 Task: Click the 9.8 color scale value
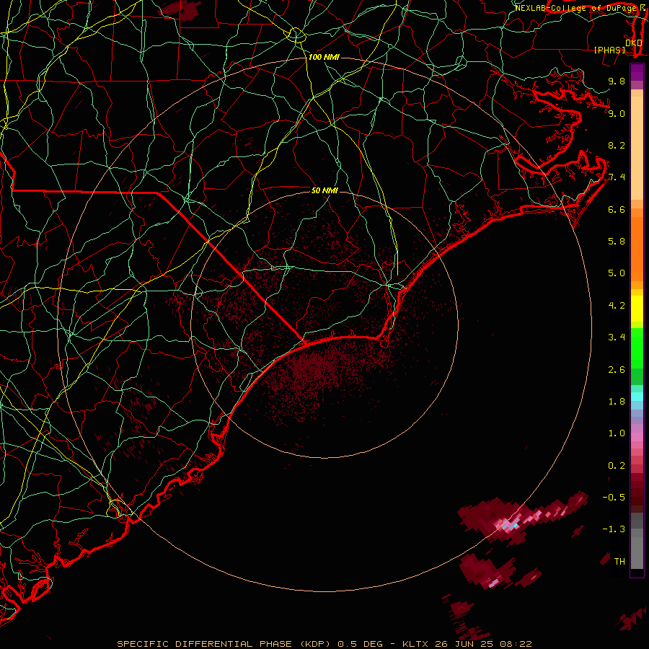[617, 81]
